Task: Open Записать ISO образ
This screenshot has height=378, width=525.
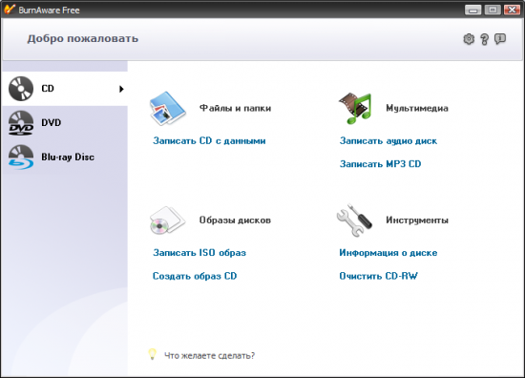Action: [x=199, y=253]
